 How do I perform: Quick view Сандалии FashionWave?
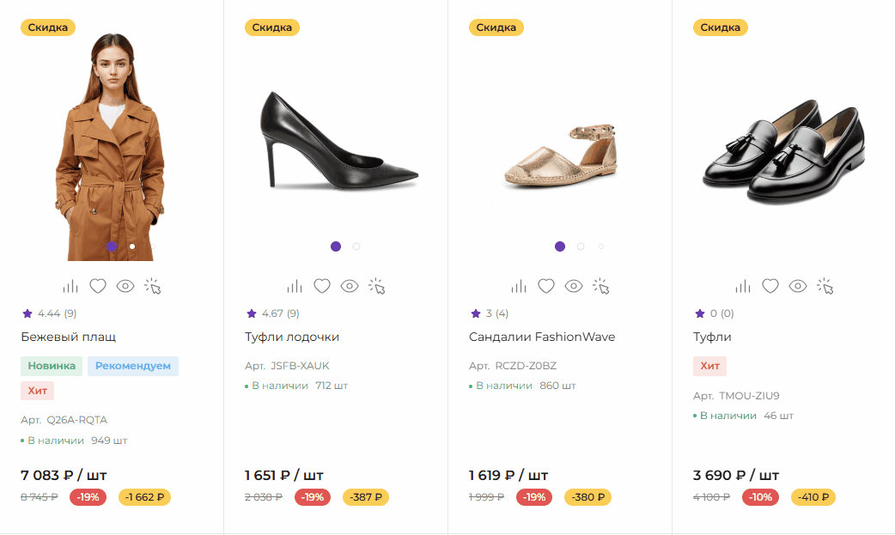pyautogui.click(x=574, y=286)
